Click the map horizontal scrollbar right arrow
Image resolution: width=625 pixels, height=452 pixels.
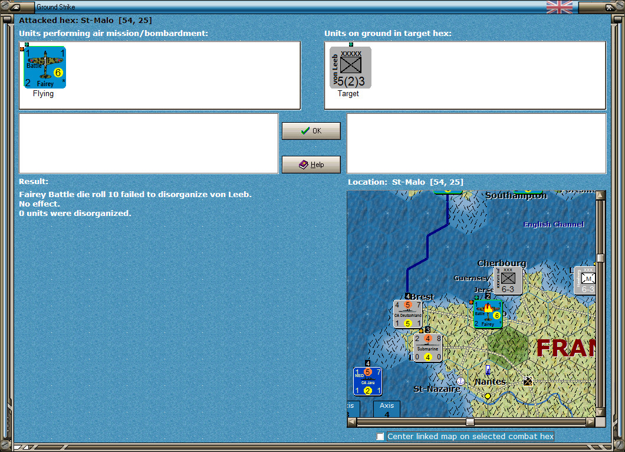point(591,422)
